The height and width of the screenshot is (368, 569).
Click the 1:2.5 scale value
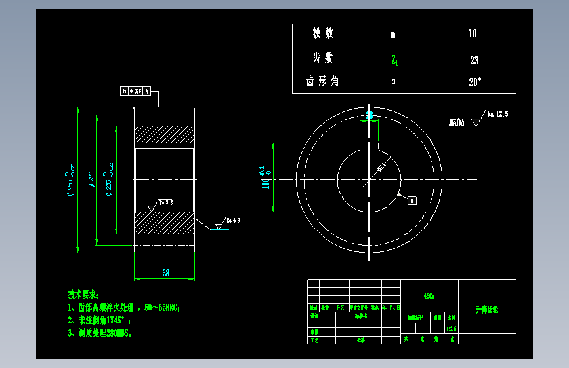452,329
